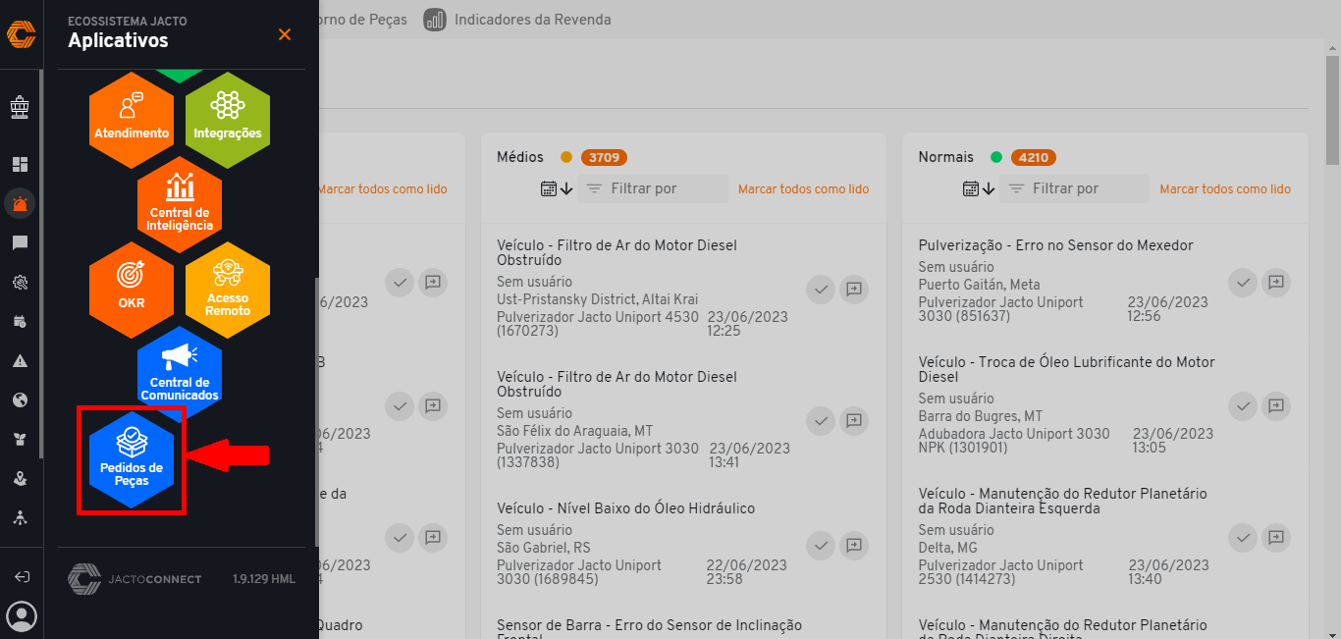Click the main page vertical scrollbar
Screen dimensions: 1341x639
coord(1332,108)
